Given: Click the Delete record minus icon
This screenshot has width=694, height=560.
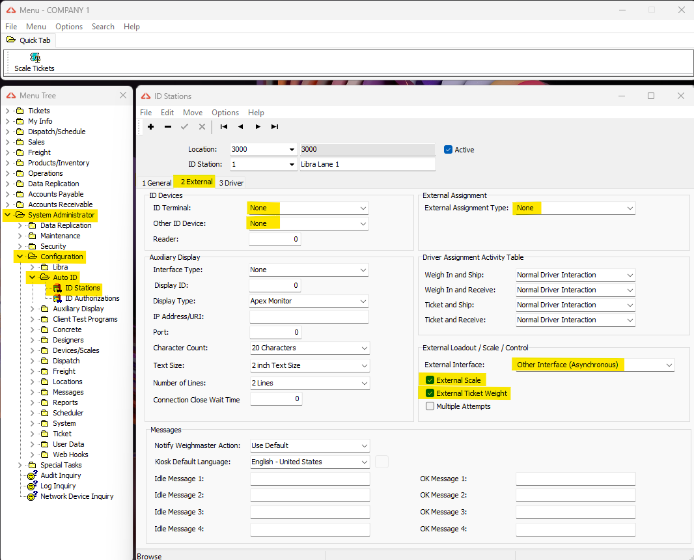Looking at the screenshot, I should (x=168, y=126).
